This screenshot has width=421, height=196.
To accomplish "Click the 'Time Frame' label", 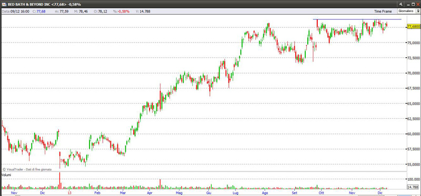I will pos(383,12).
